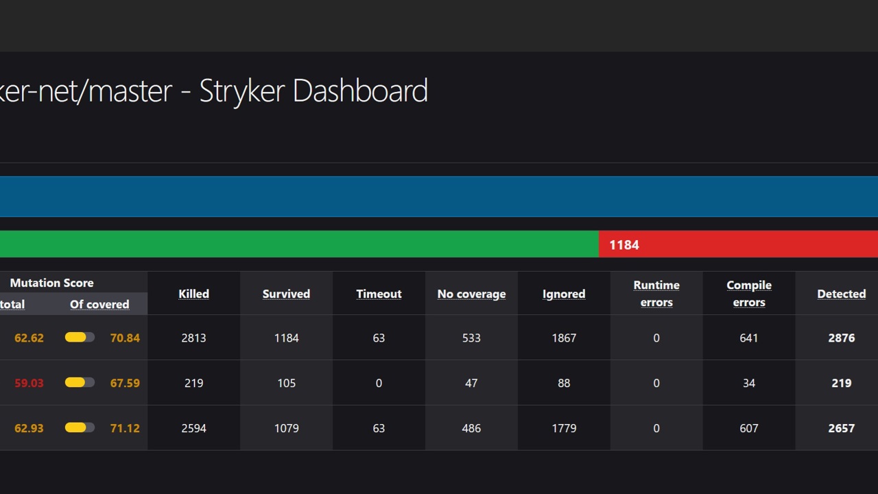The width and height of the screenshot is (878, 494).
Task: Select the 59.03 mutation score value
Action: (29, 383)
